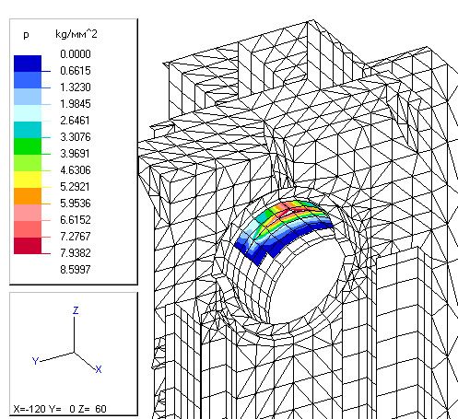Click the orange legend swatch

[x=28, y=196]
